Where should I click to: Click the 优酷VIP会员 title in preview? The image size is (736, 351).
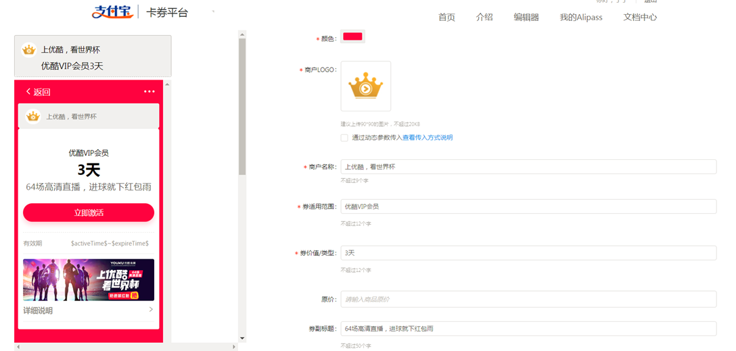point(89,153)
